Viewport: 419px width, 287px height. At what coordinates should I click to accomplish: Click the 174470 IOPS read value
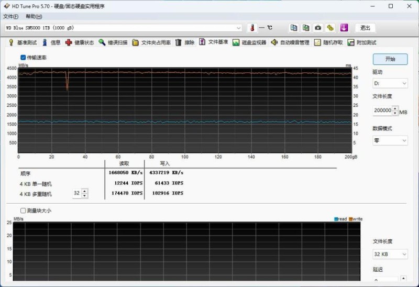tap(127, 193)
